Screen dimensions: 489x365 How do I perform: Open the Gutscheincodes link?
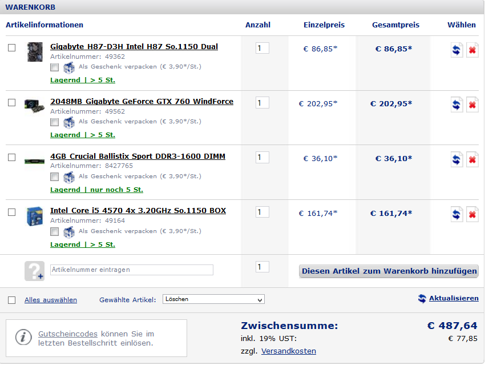[68, 334]
